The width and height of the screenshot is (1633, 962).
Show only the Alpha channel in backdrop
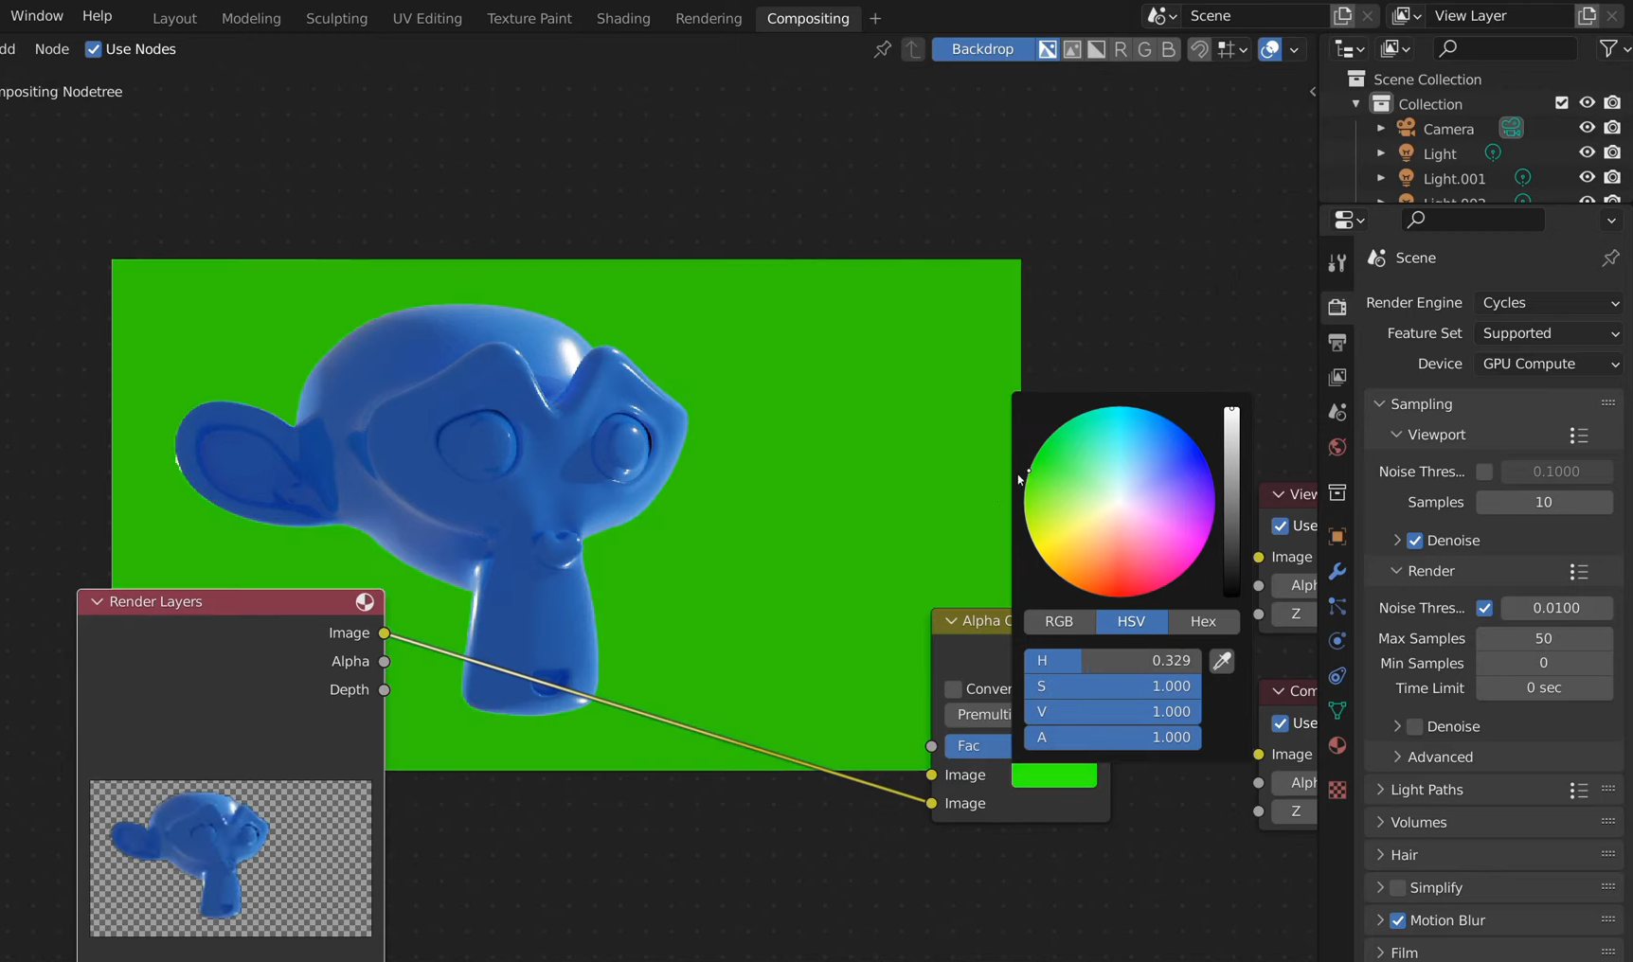pos(1096,49)
